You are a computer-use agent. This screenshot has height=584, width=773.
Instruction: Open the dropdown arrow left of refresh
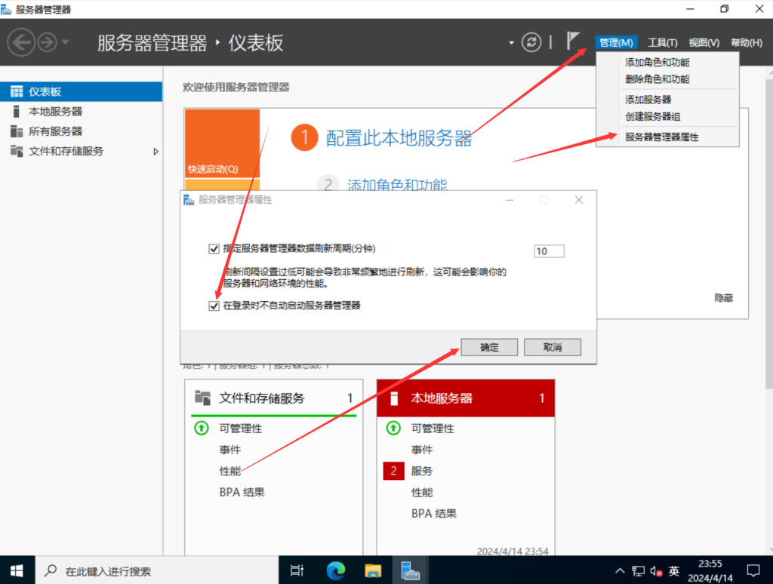coord(511,43)
